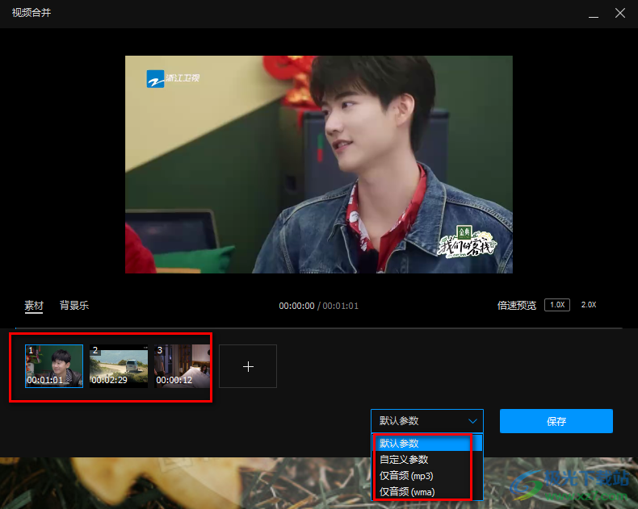638x509 pixels.
Task: Click the video preview area
Action: pyautogui.click(x=319, y=165)
